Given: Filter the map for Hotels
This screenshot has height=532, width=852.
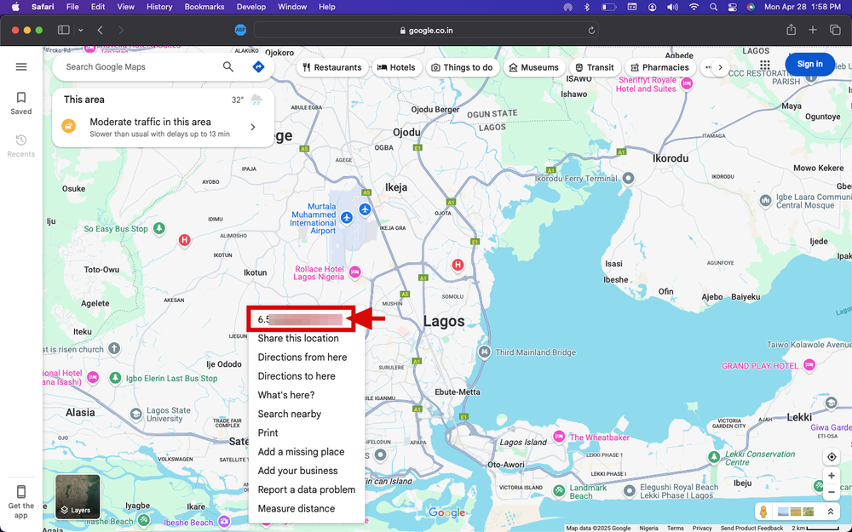Looking at the screenshot, I should click(x=397, y=66).
